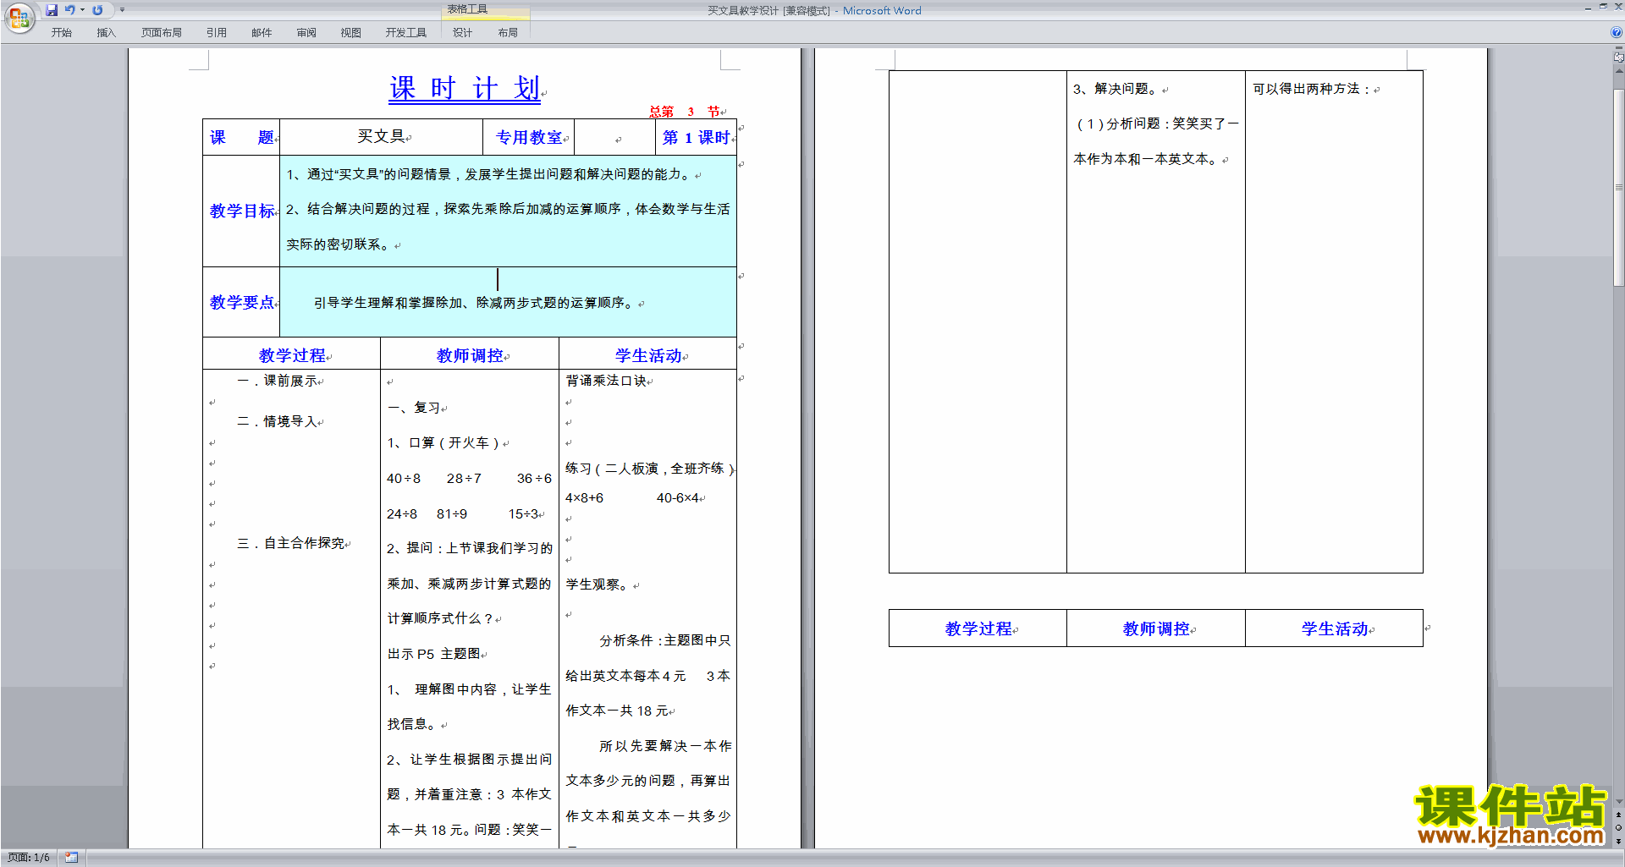Screen dimensions: 1625x867
Task: Open the Office Button menu
Action: (19, 17)
